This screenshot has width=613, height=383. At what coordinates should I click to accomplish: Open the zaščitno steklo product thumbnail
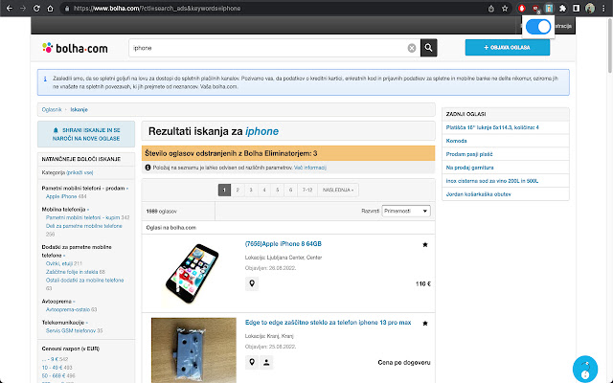(193, 349)
